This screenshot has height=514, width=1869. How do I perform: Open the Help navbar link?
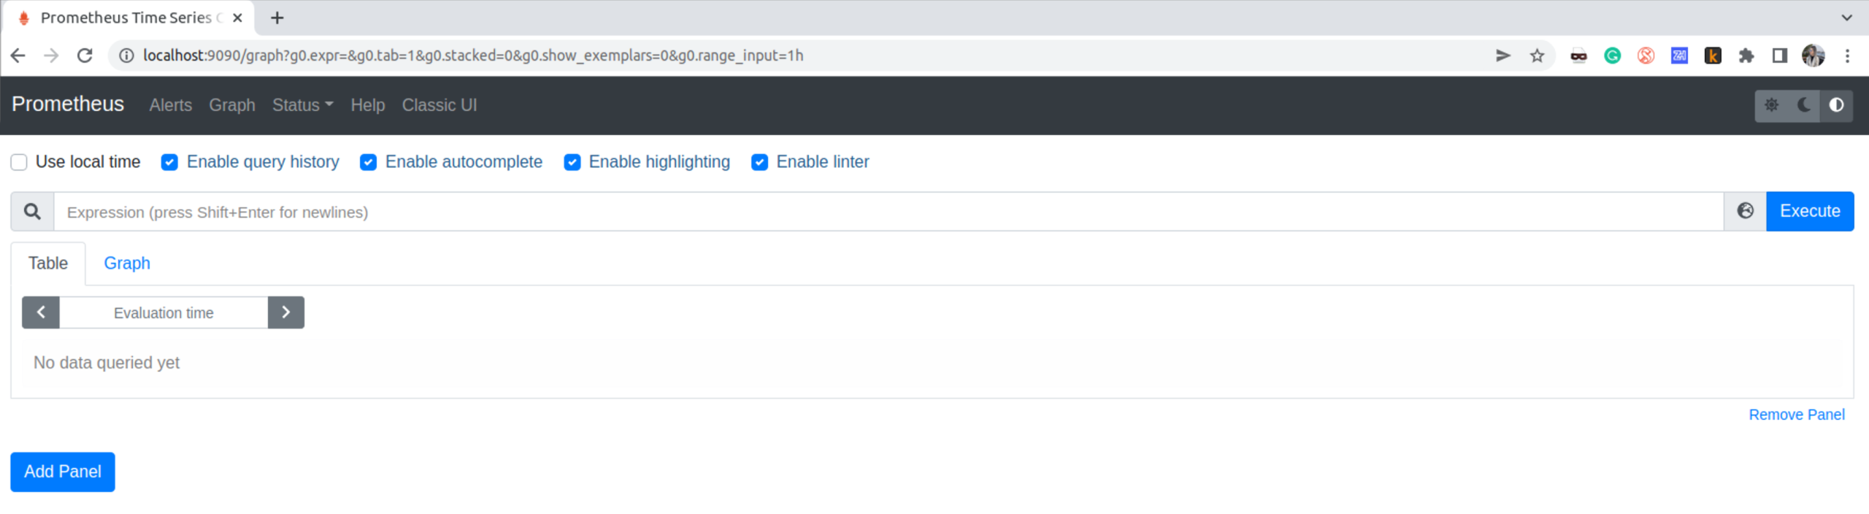point(368,105)
